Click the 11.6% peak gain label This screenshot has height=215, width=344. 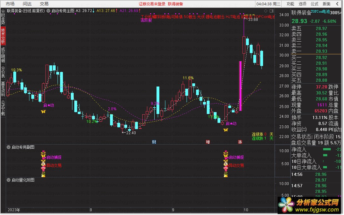tap(188, 78)
